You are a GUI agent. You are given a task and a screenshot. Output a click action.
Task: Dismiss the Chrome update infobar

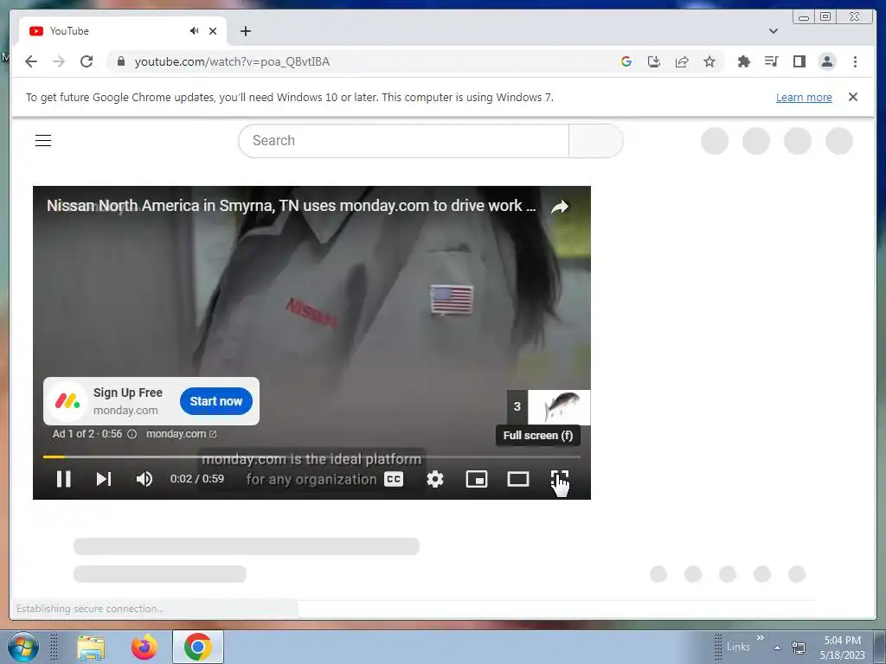(x=852, y=97)
